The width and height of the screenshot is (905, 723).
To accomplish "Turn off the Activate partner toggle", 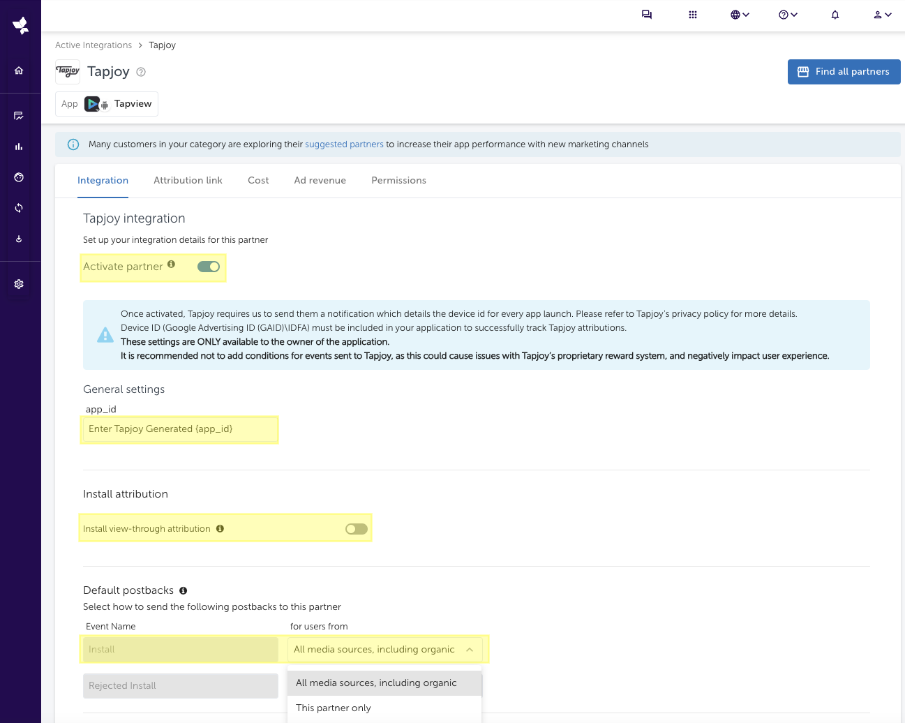I will [209, 267].
